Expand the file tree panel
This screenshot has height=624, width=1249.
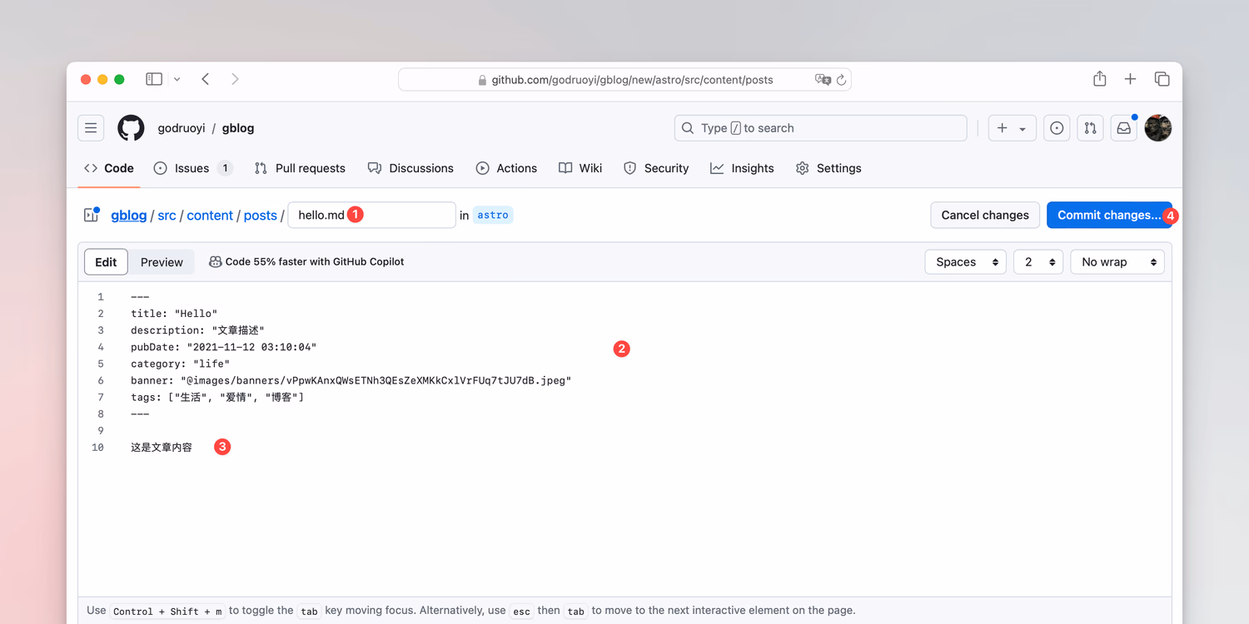[92, 215]
